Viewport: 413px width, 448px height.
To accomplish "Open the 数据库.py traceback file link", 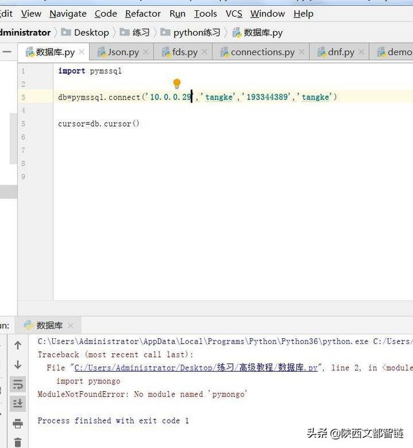I will tap(196, 368).
